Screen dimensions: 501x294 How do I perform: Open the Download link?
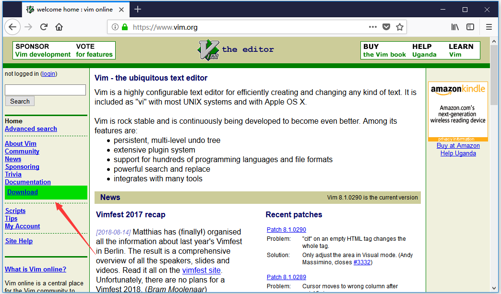tap(23, 192)
